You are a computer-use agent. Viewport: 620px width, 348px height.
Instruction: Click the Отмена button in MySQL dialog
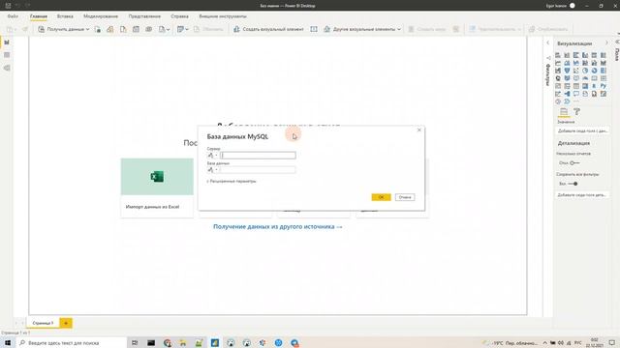(x=405, y=197)
